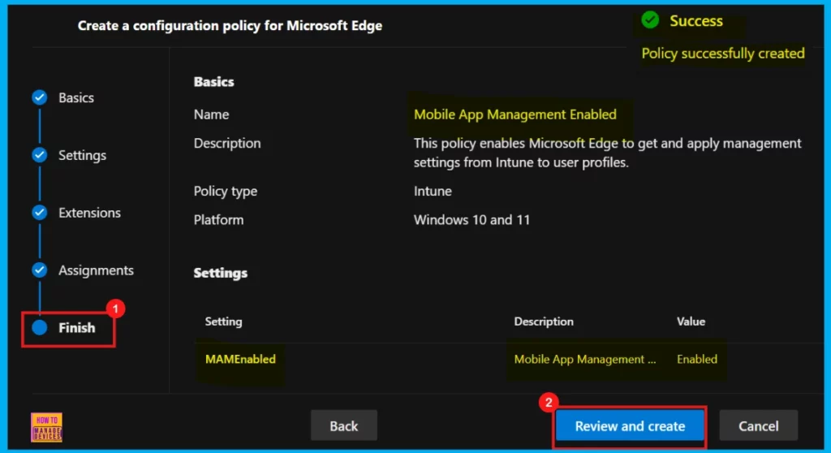Click the green Success checkmark icon
831x453 pixels.
650,20
